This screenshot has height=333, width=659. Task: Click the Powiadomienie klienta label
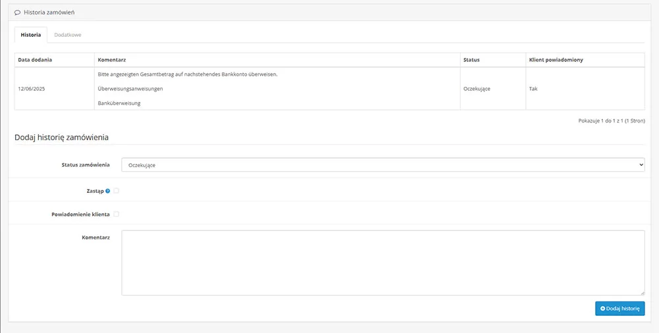point(80,215)
